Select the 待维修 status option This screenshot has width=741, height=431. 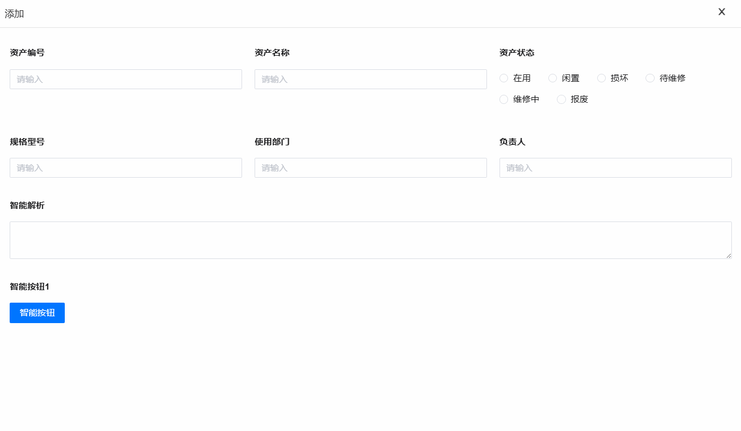(x=650, y=78)
